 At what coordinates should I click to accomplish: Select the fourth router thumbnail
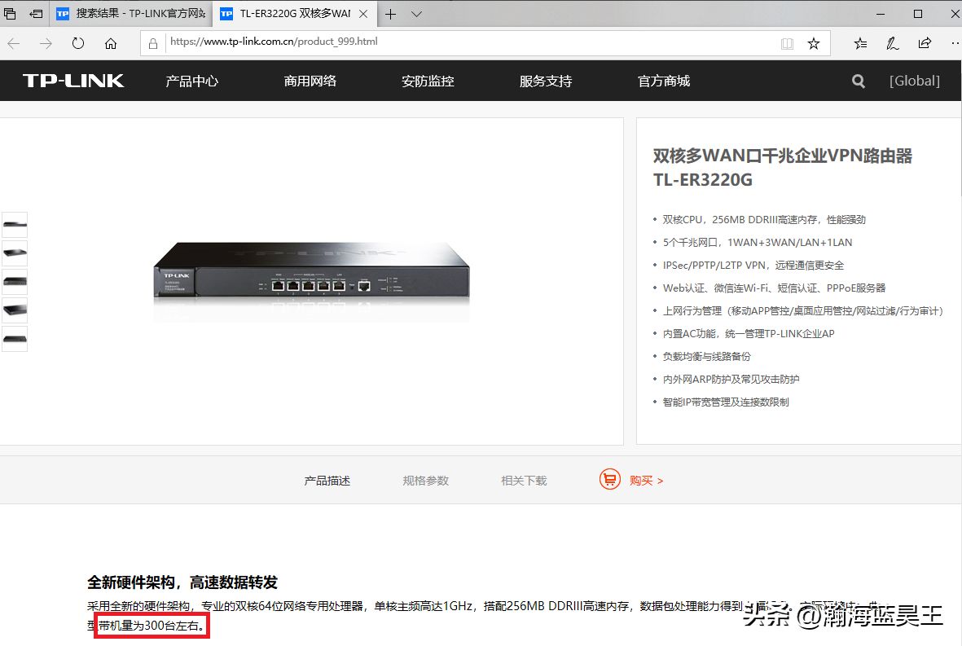click(15, 310)
